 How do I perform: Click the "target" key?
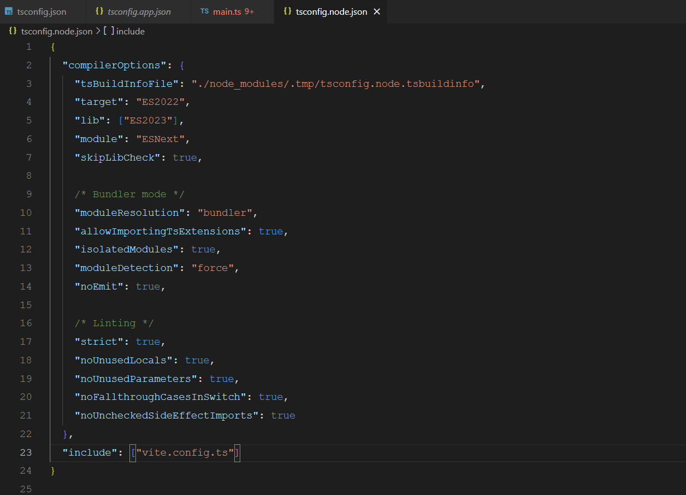point(99,102)
